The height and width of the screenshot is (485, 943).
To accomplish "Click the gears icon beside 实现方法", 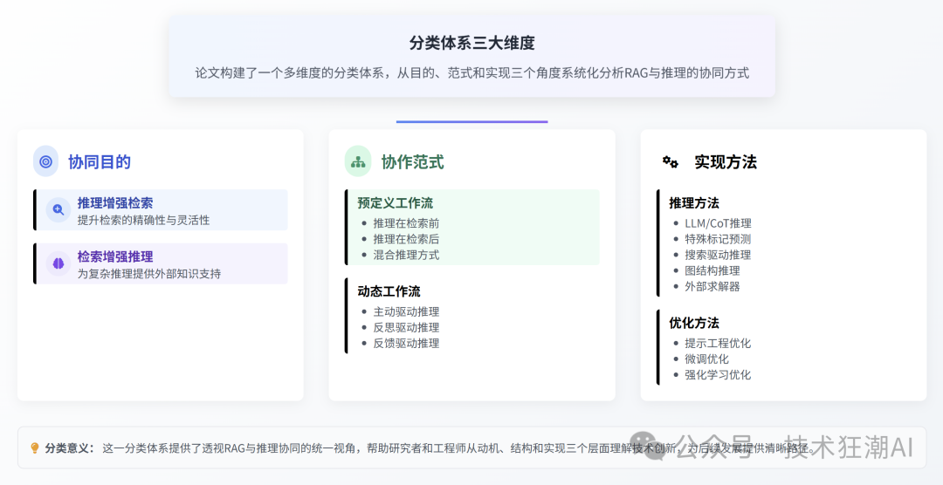I will (671, 161).
